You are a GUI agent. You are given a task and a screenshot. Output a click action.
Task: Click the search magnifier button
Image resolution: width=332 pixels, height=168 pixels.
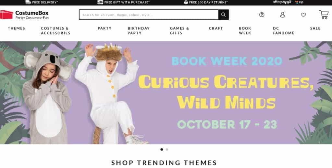(223, 15)
